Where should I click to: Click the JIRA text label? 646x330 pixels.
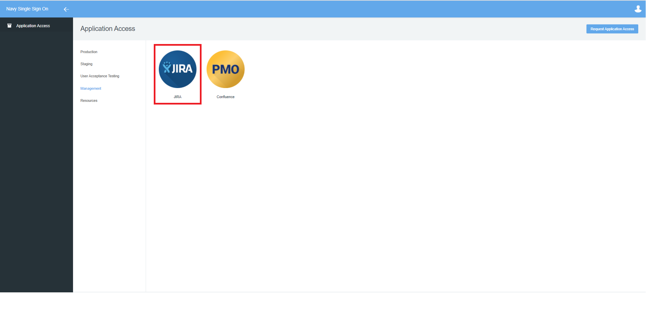tap(178, 97)
